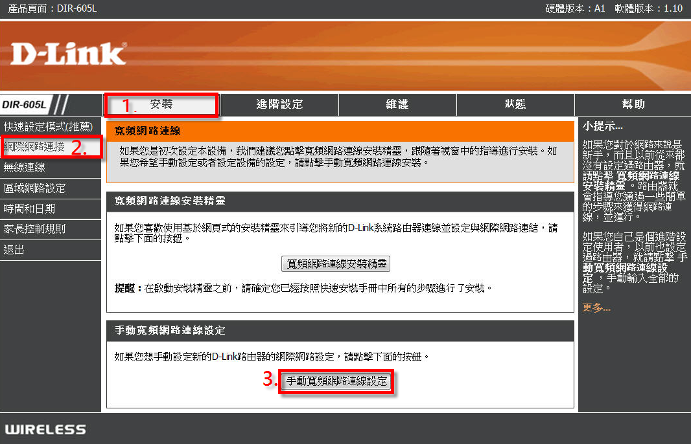
Task: Switch to the 安裝 tab
Action: [161, 104]
